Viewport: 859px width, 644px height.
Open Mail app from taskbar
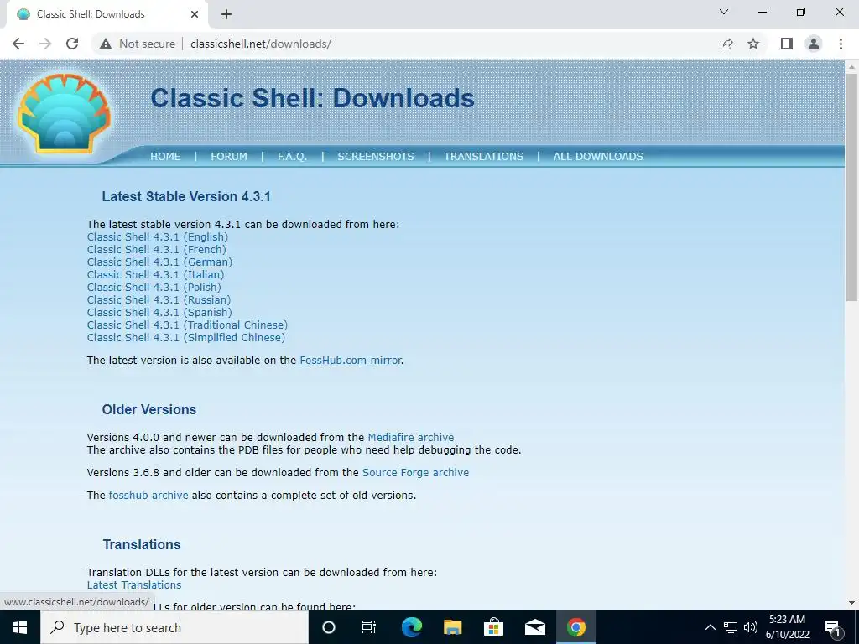coord(534,627)
